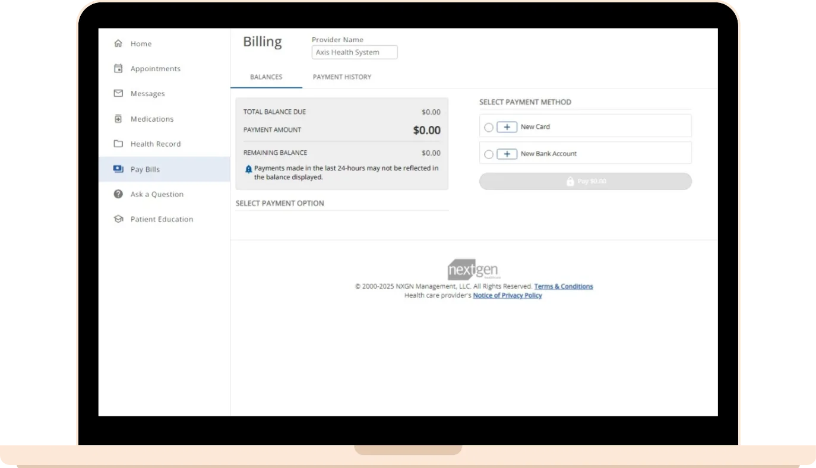Click the bell notice icon under balance
This screenshot has width=816, height=468.
249,169
